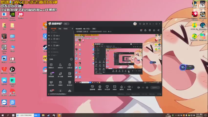Click the shirt skin icon in title bar
The width and height of the screenshot is (208, 117).
point(147,24)
